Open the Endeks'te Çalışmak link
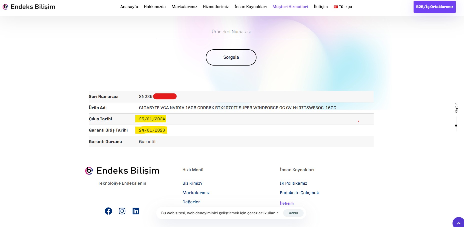Viewport: 464px width, 227px height. [299, 193]
